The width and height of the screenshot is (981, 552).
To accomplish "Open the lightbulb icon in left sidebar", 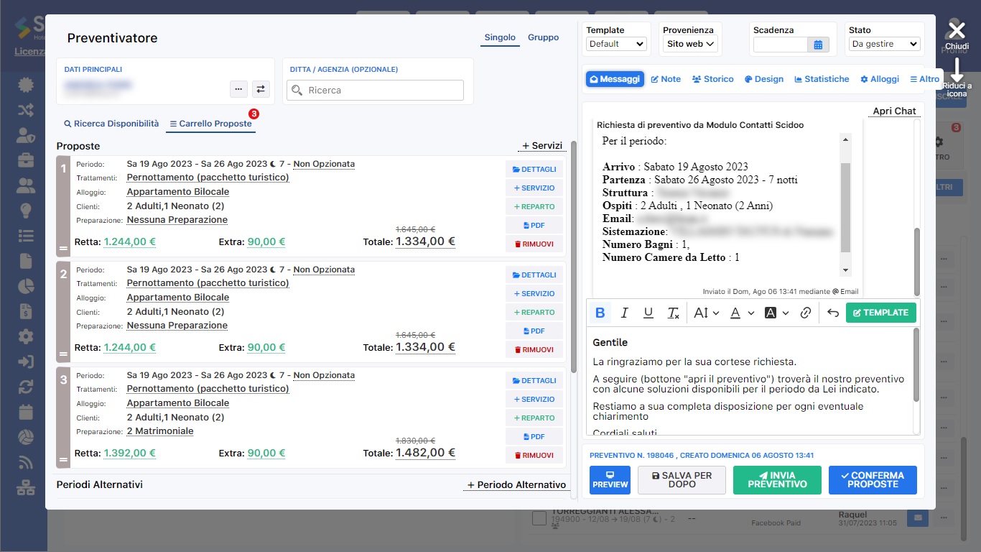I will pyautogui.click(x=26, y=211).
